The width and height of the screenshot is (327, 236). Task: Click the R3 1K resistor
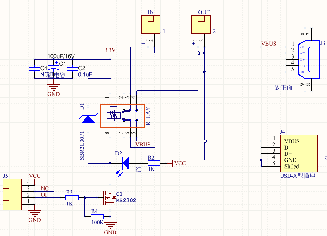tap(72, 198)
